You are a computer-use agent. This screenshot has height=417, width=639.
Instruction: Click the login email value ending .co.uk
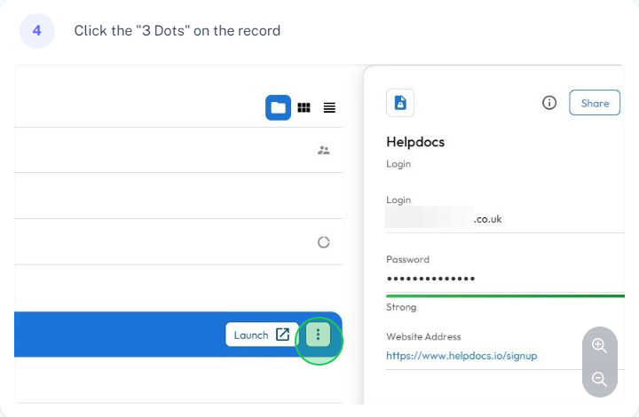point(444,218)
